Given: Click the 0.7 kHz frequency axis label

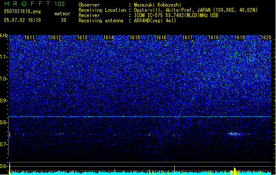Looking at the screenshot, I should coord(4,144).
